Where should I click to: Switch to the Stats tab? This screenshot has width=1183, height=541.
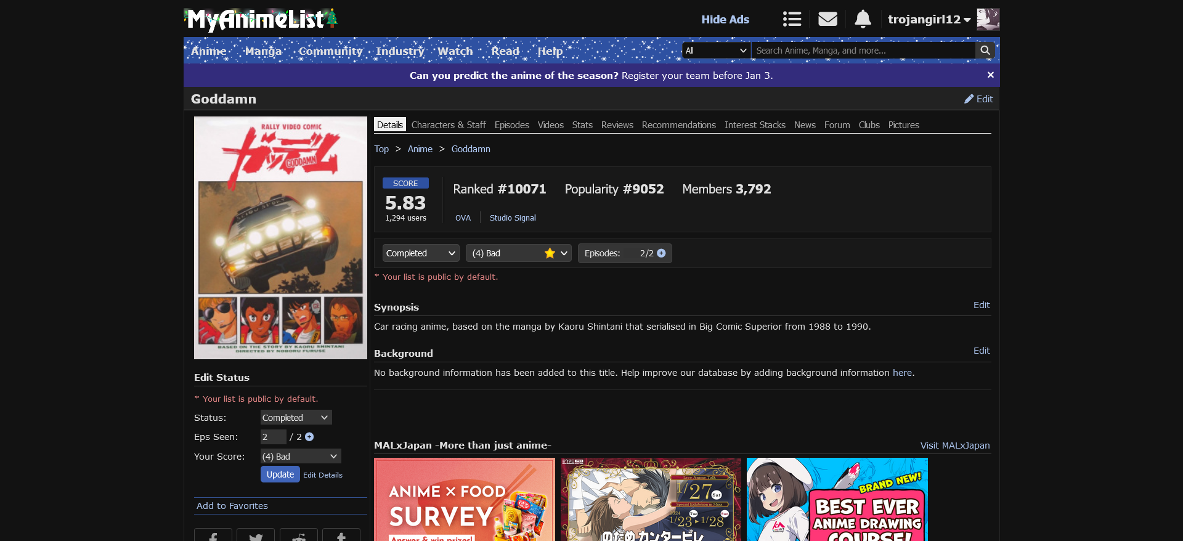click(582, 125)
